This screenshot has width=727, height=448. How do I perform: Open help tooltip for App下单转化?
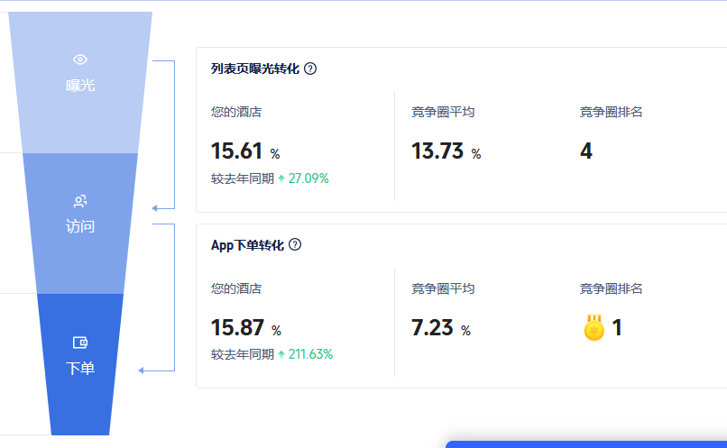pos(295,244)
